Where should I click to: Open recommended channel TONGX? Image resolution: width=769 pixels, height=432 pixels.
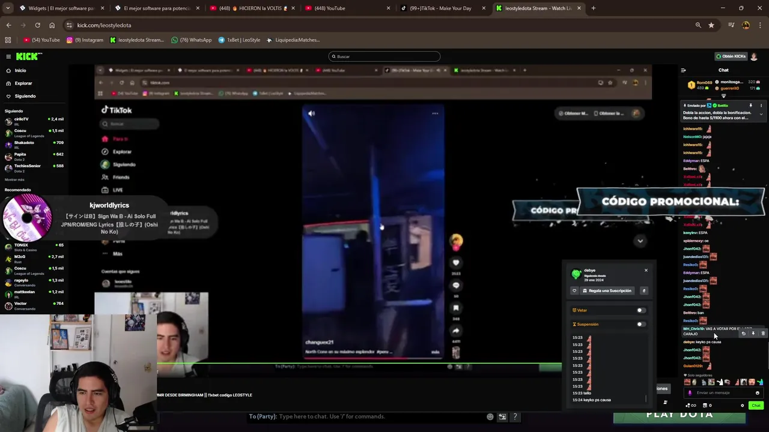click(x=34, y=247)
